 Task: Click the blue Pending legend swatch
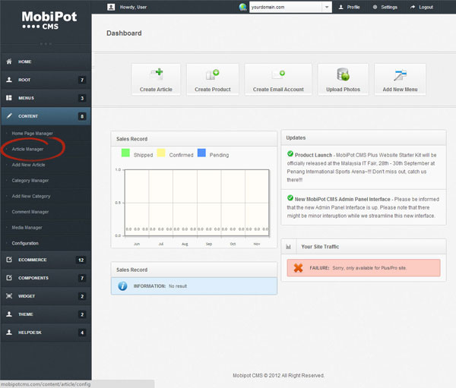click(201, 153)
